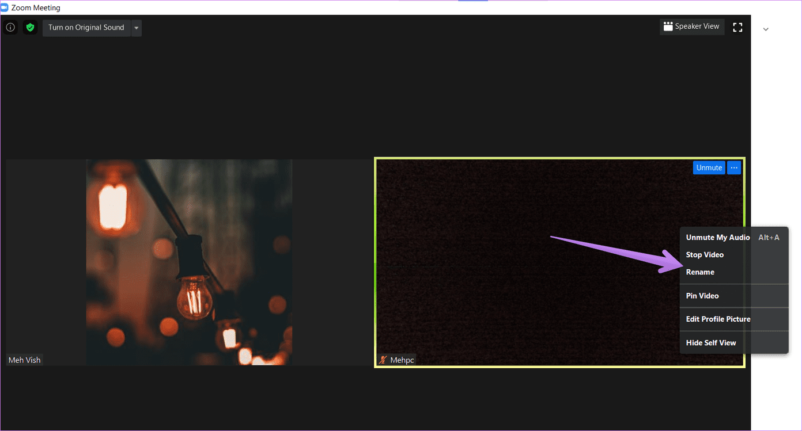802x431 pixels.
Task: Expand the Original Sound dropdown arrow
Action: (137, 28)
